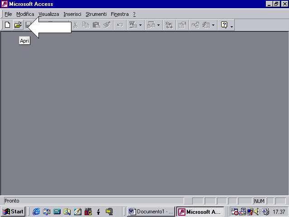Expand the New Object dropdown arrow
This screenshot has height=217, width=289.
213,25
